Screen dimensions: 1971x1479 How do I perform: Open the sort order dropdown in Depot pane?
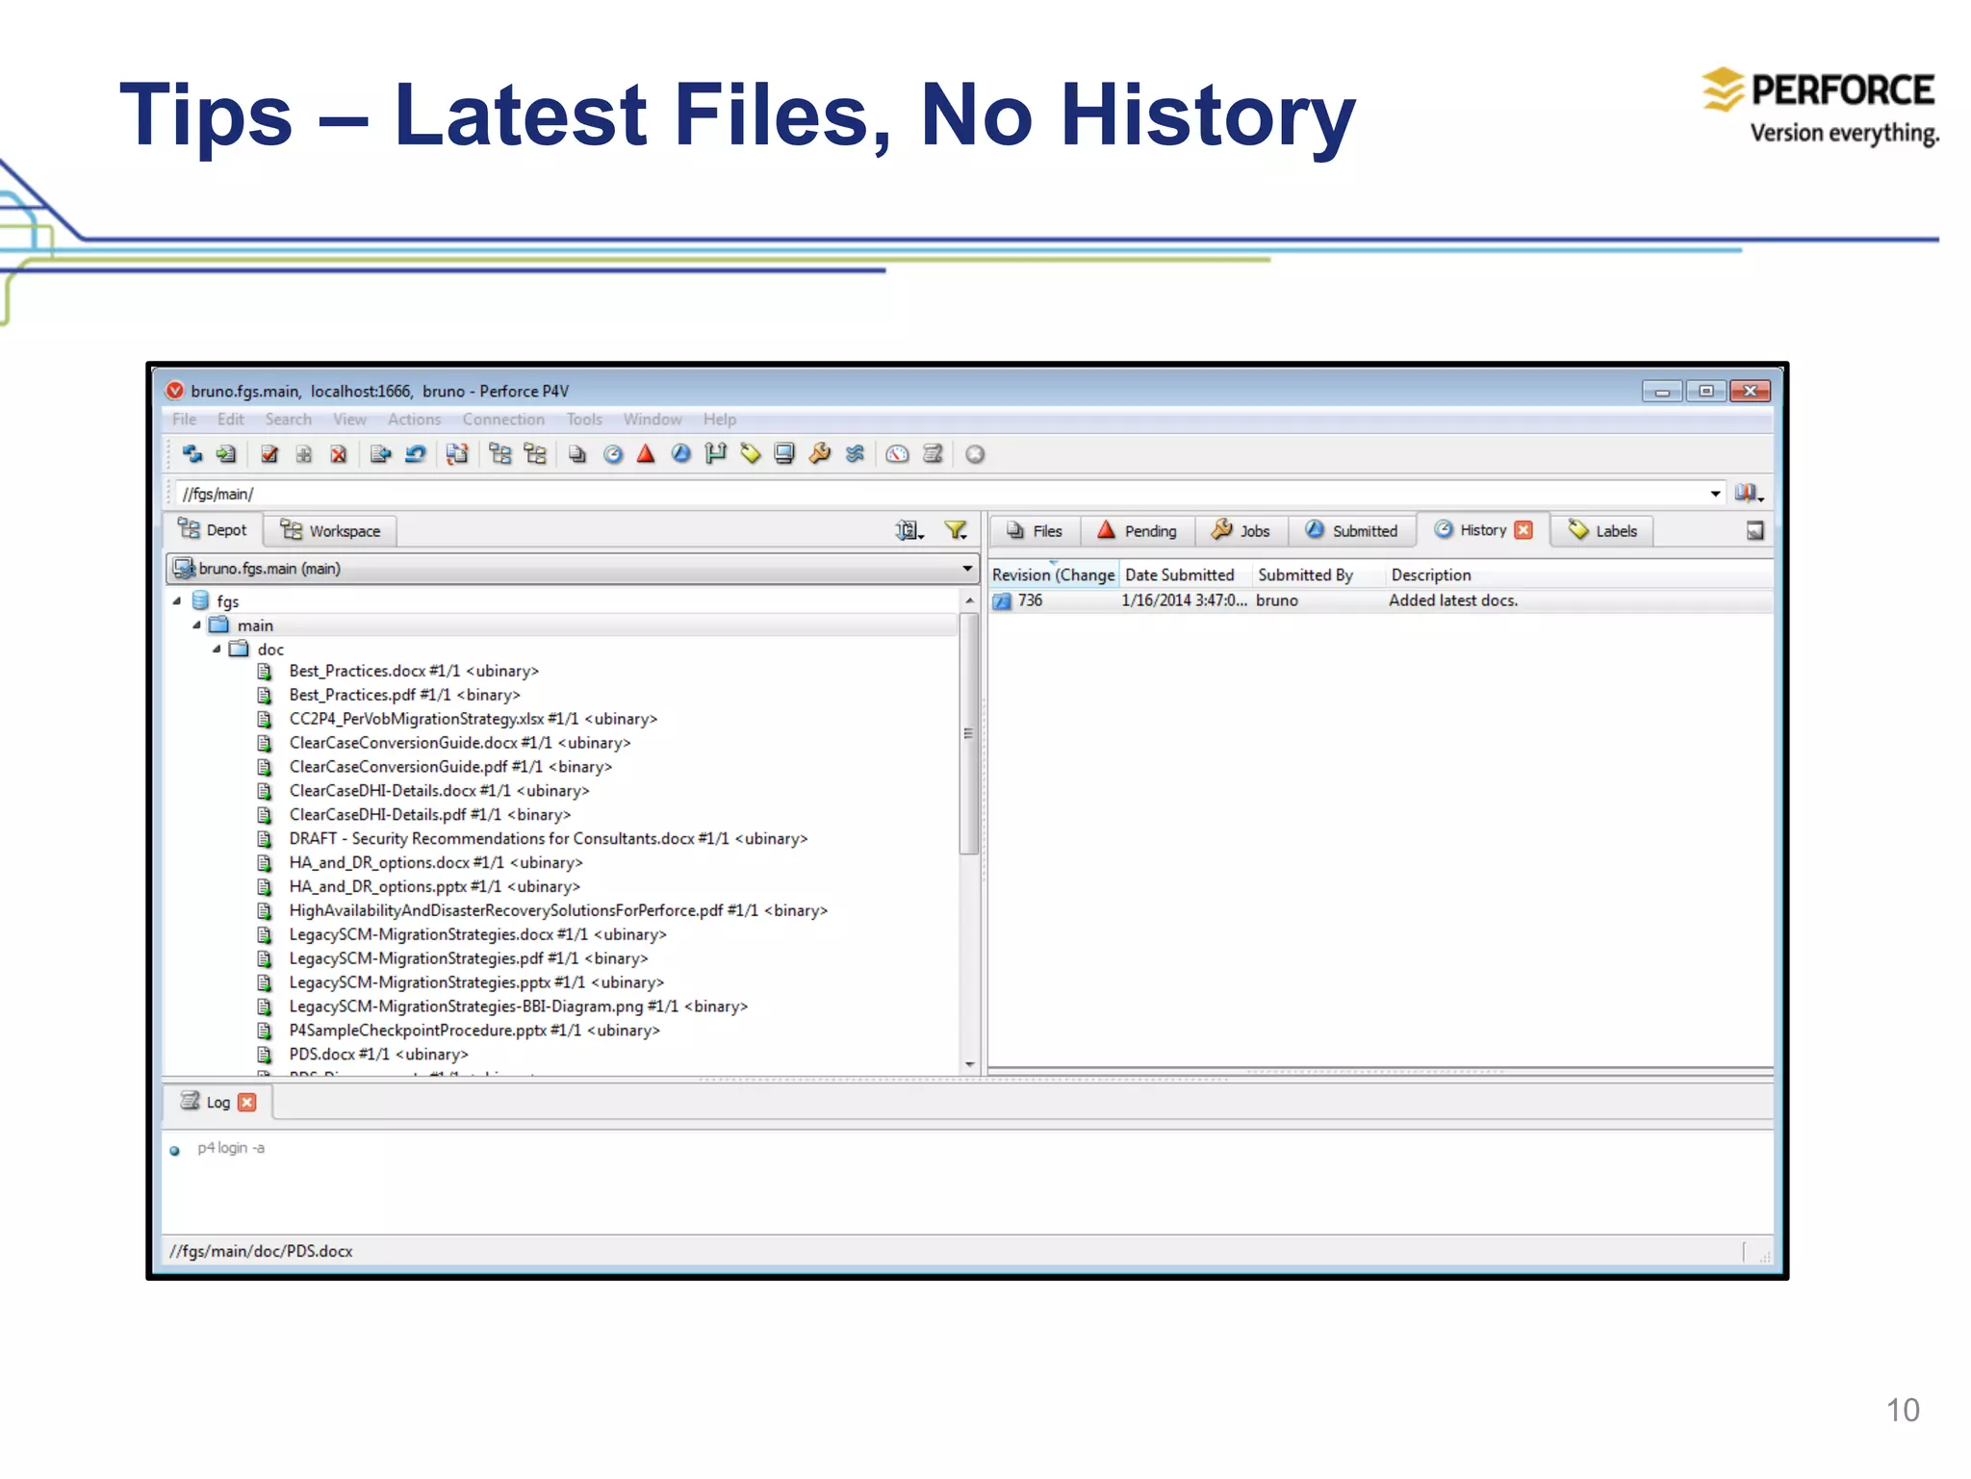(x=909, y=531)
